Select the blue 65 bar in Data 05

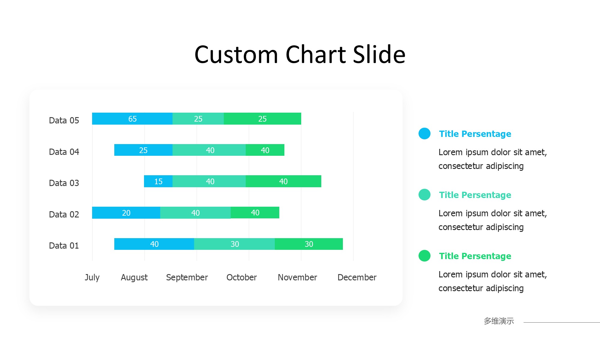[x=132, y=119]
